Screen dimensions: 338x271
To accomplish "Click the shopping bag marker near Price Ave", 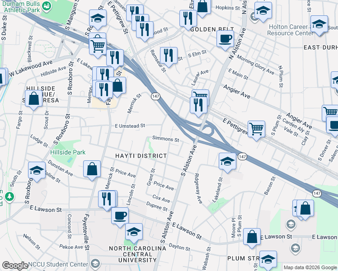I will coord(92,170).
